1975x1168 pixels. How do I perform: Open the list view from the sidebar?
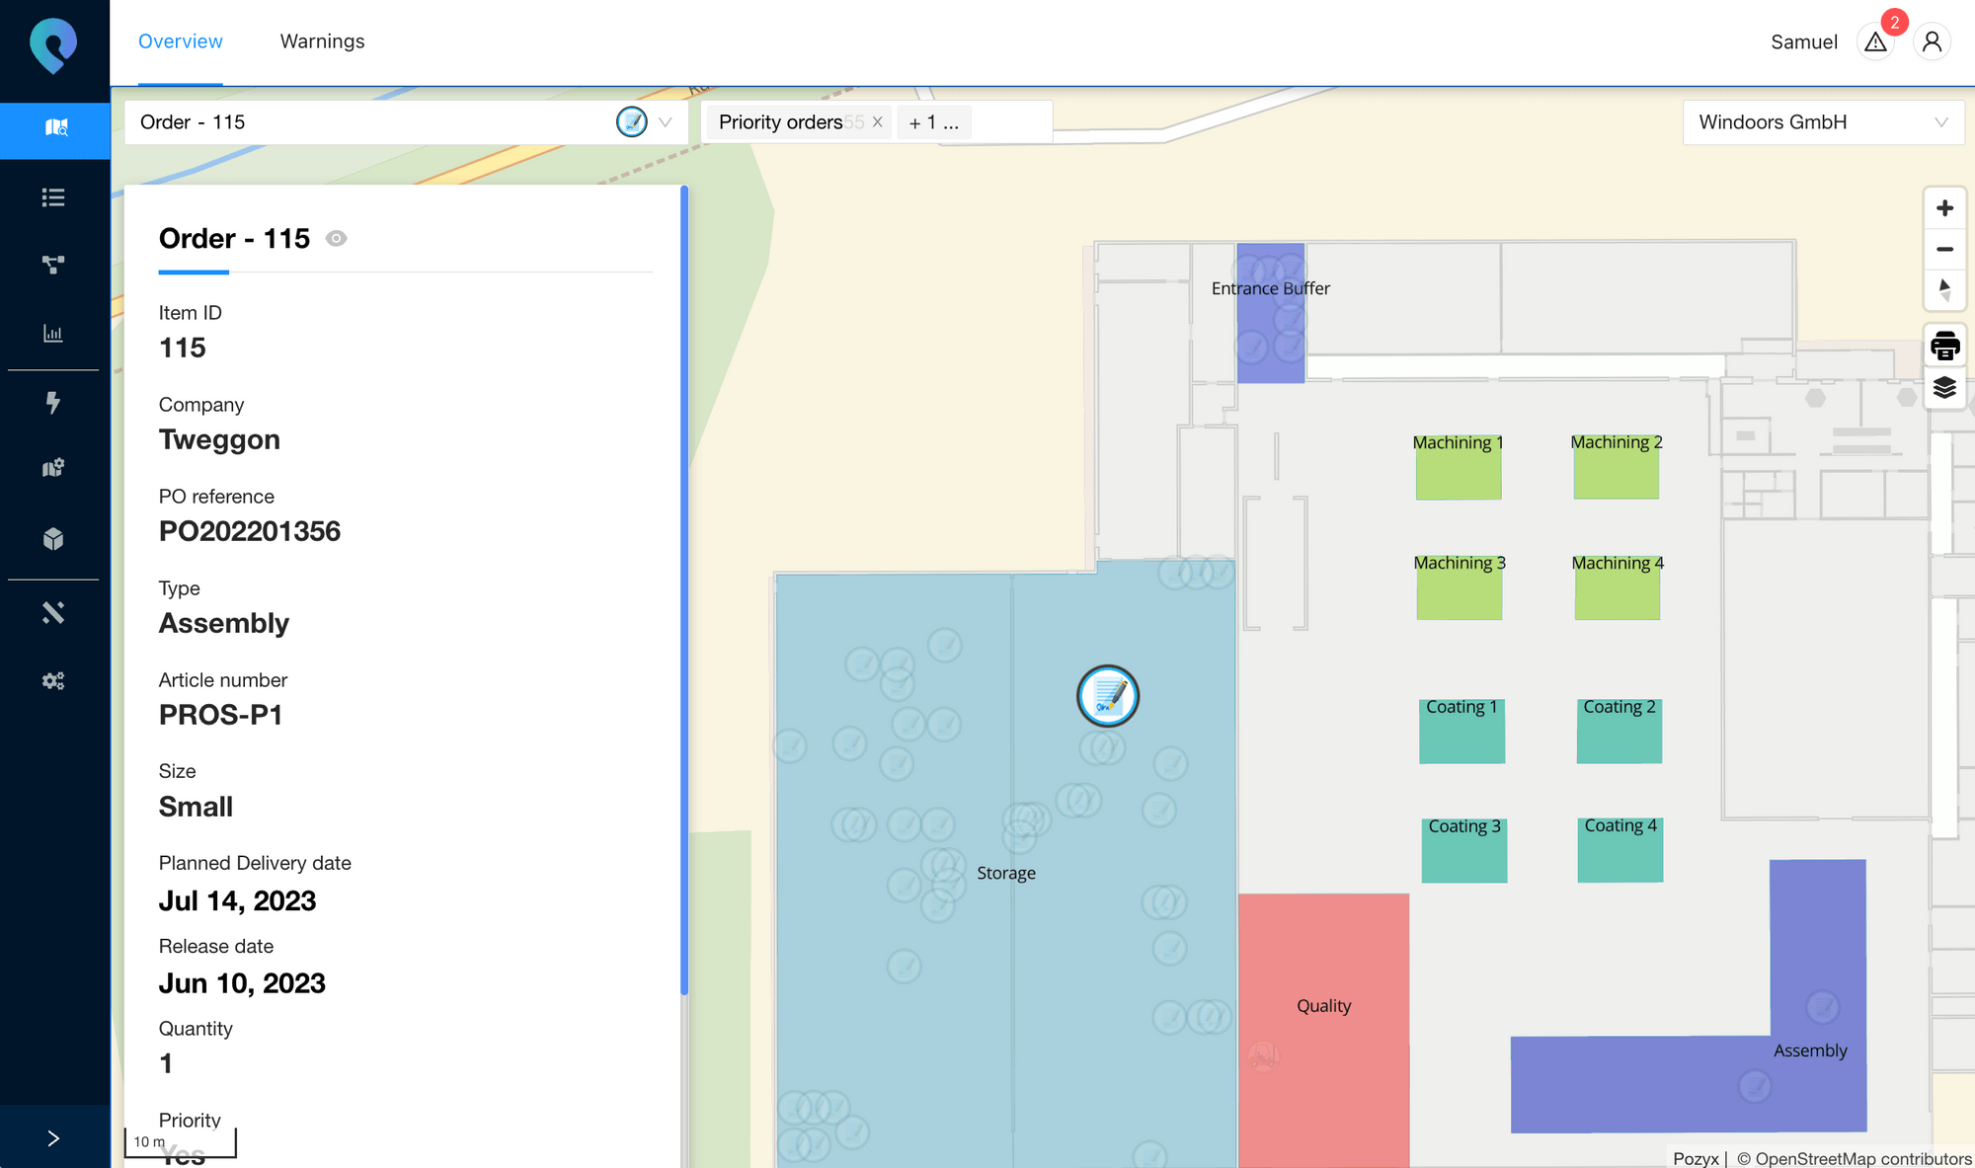click(x=52, y=197)
